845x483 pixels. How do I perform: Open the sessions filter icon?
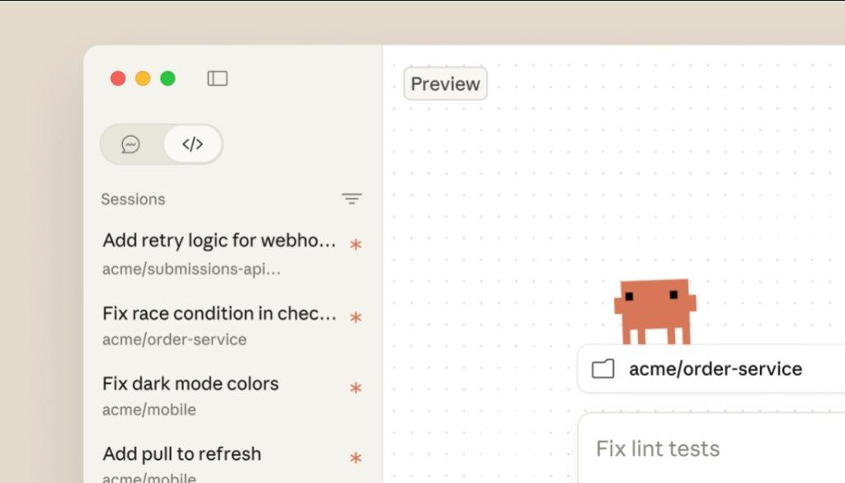(352, 199)
